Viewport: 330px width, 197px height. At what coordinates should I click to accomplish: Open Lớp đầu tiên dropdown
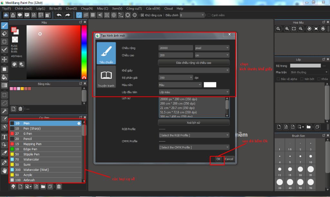(194, 92)
